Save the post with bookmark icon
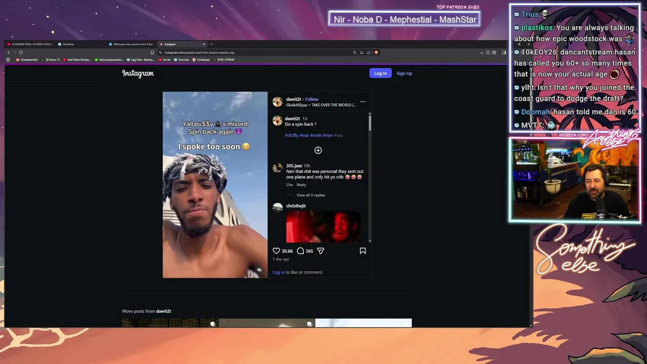The height and width of the screenshot is (364, 647). (362, 251)
